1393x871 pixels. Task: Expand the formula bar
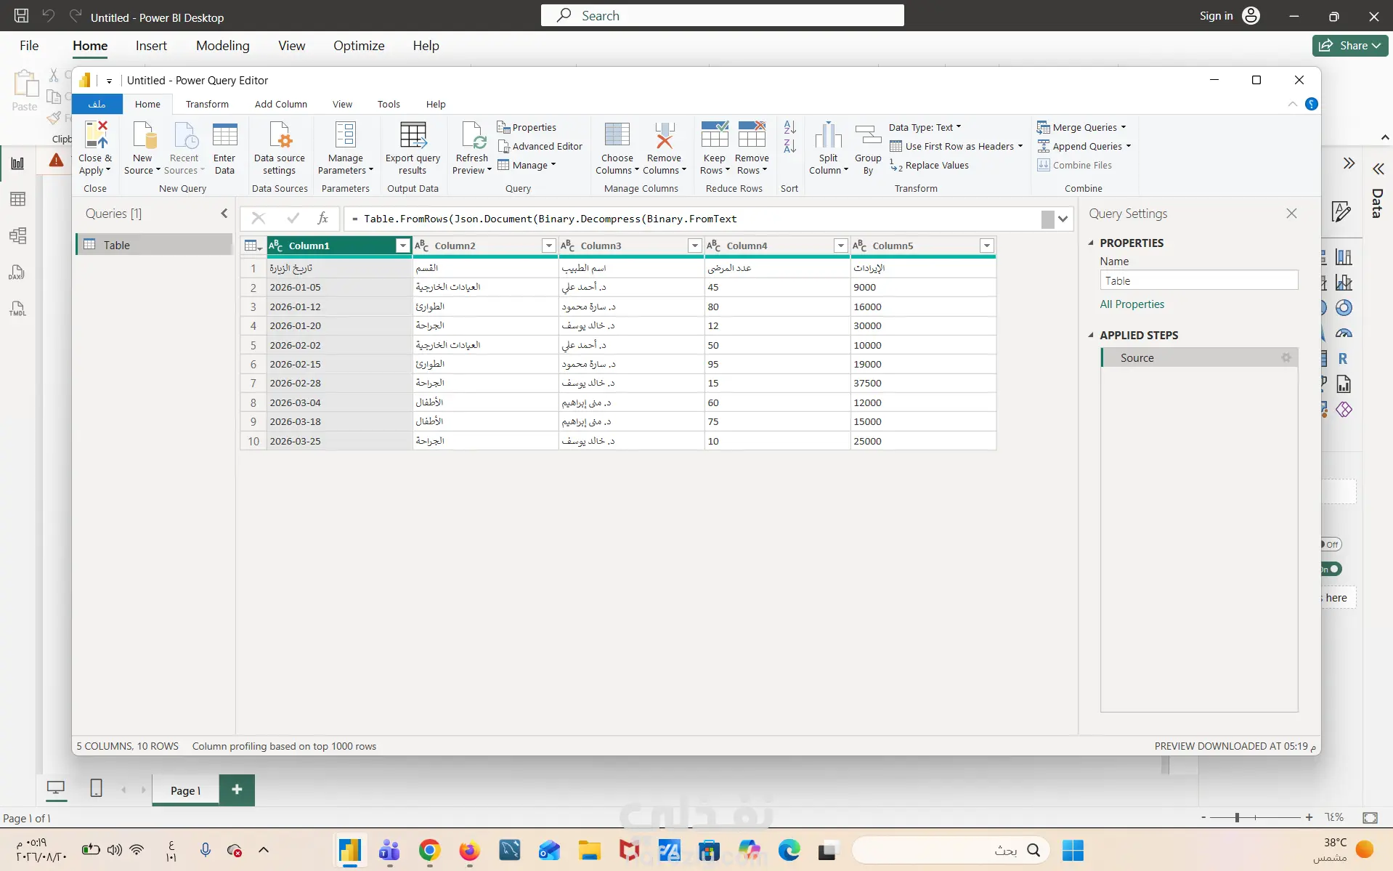(1063, 219)
